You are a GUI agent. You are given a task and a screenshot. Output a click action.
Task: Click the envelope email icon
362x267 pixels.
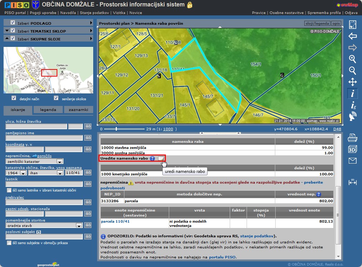pyautogui.click(x=353, y=161)
